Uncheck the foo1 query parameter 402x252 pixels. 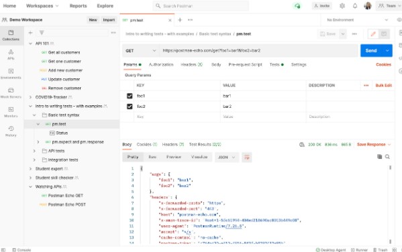(130, 96)
